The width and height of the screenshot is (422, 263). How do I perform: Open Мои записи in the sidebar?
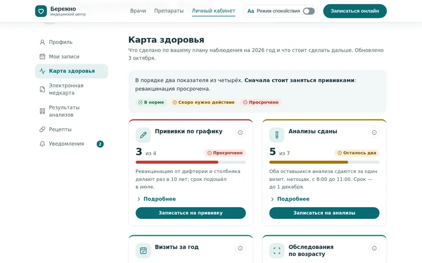(71, 57)
